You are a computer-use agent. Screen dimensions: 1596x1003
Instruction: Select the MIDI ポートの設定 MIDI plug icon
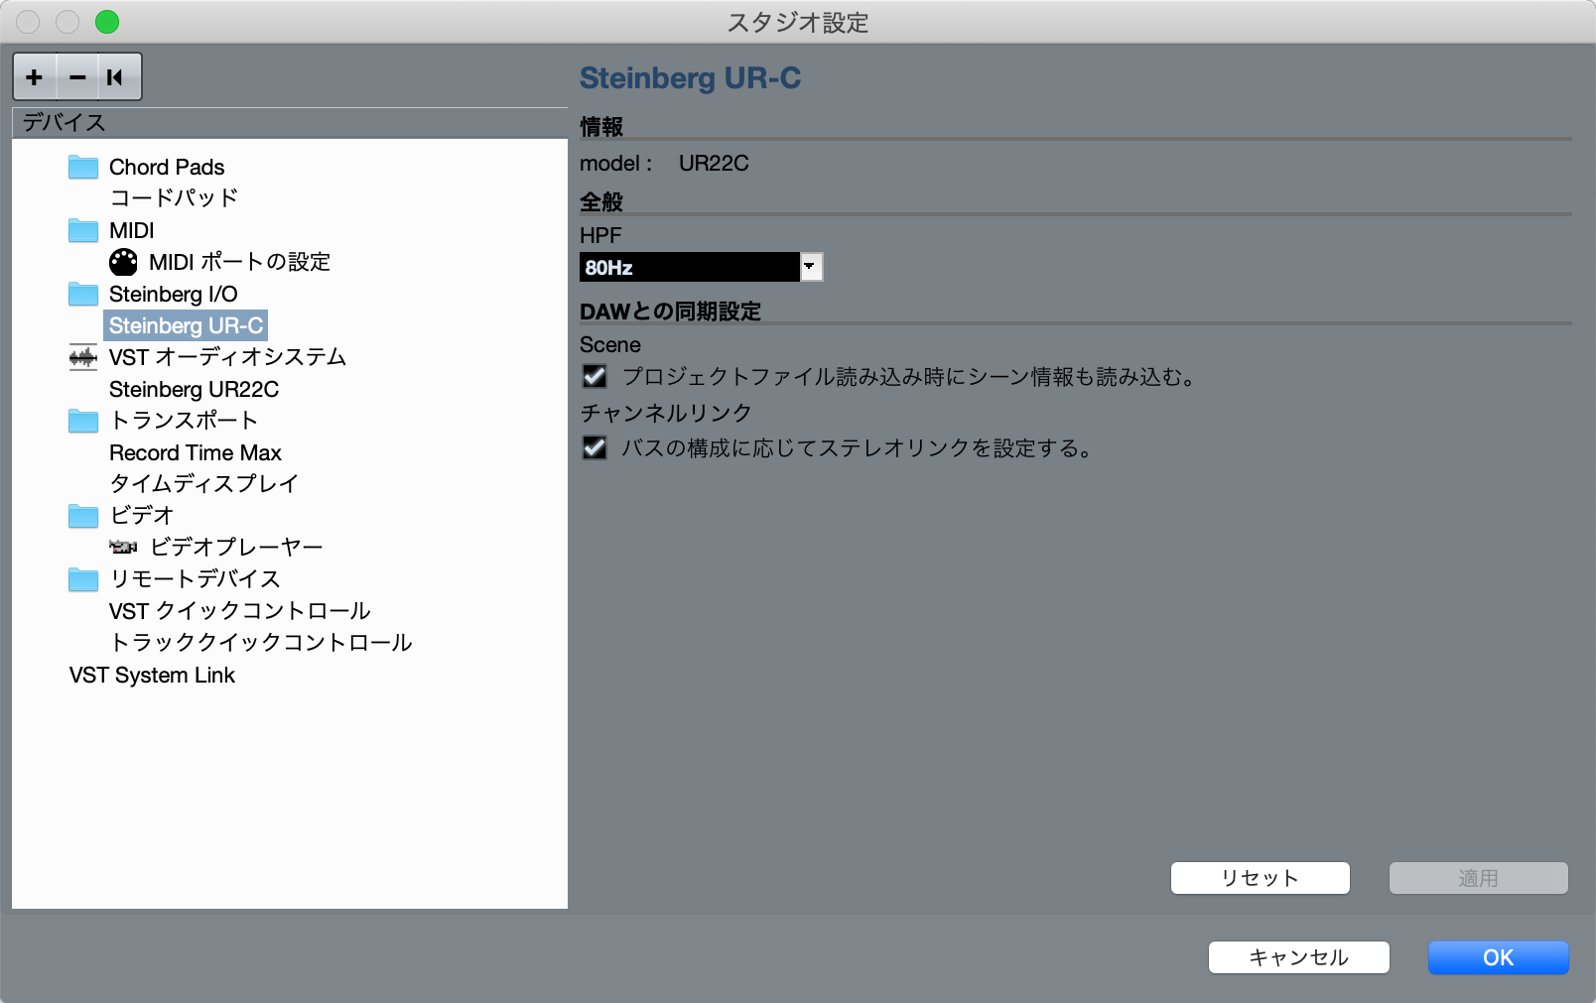point(122,262)
